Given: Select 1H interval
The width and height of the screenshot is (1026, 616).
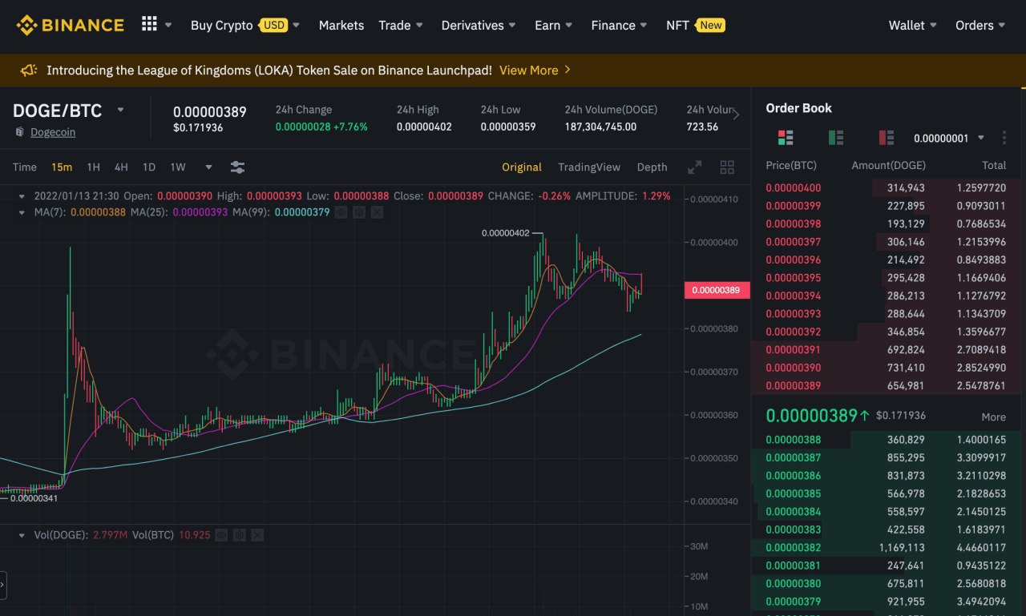Looking at the screenshot, I should pos(94,167).
